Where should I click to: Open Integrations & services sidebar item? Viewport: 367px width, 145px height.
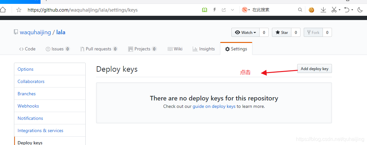50,130
